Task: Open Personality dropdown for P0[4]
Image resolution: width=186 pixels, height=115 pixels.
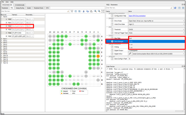Action: [x=30, y=33]
